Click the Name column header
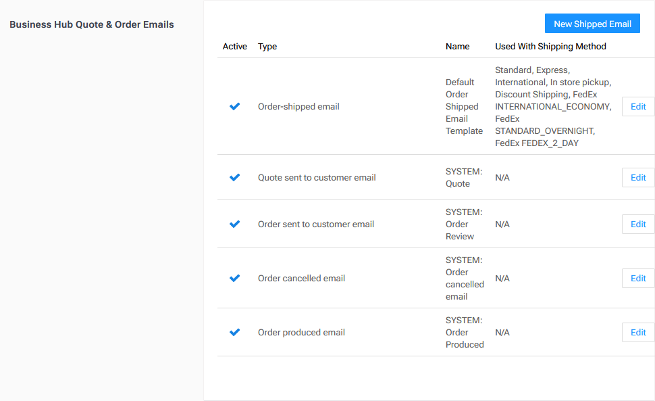The width and height of the screenshot is (655, 401). pos(457,46)
